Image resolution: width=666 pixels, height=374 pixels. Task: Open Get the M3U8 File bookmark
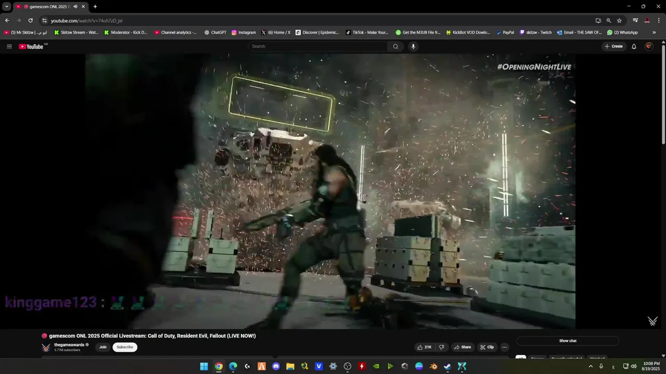pos(418,32)
